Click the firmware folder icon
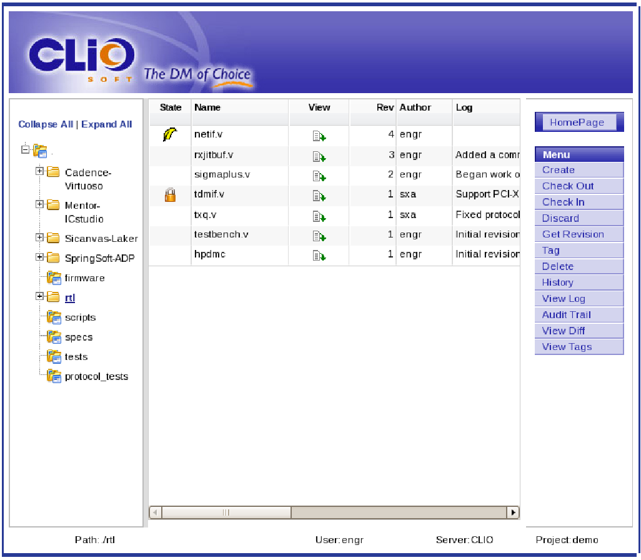641x560 pixels. pyautogui.click(x=54, y=278)
